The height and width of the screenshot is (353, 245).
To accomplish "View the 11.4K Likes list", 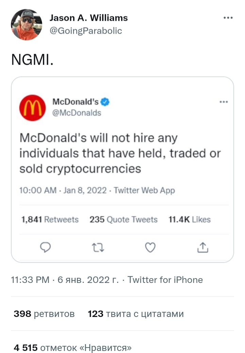I will click(x=190, y=220).
